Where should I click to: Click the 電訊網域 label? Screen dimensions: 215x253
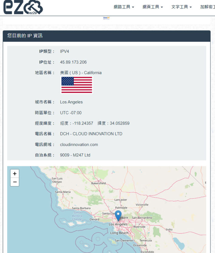pos(45,145)
